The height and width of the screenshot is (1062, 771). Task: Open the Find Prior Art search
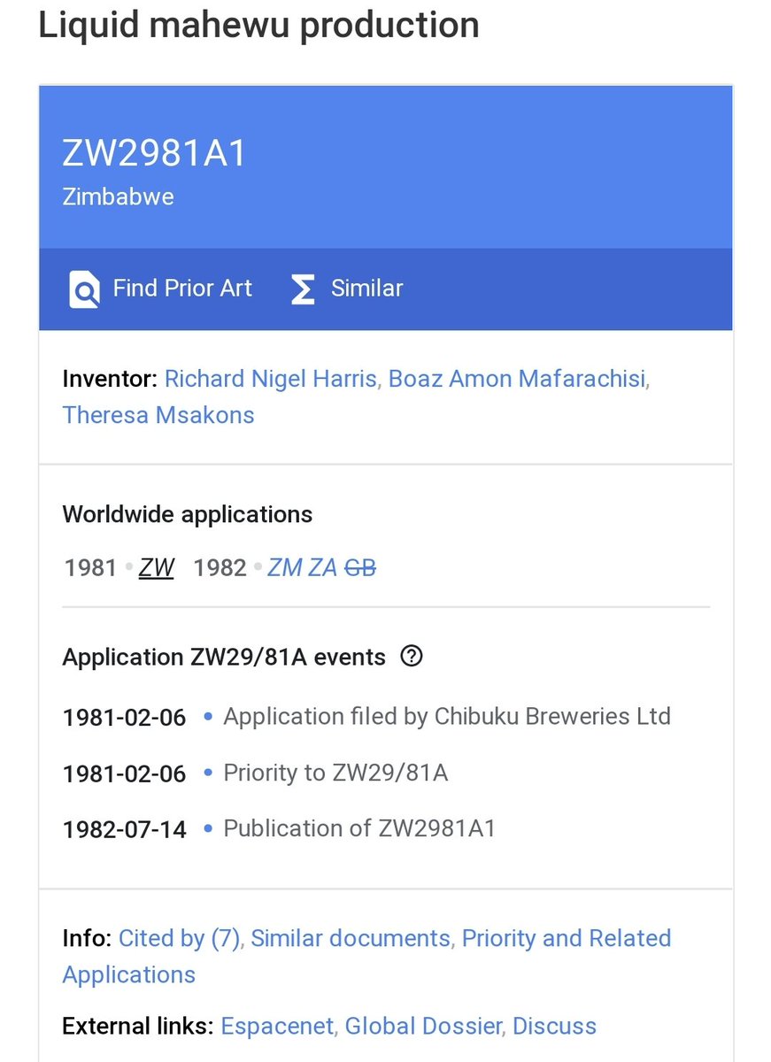160,289
